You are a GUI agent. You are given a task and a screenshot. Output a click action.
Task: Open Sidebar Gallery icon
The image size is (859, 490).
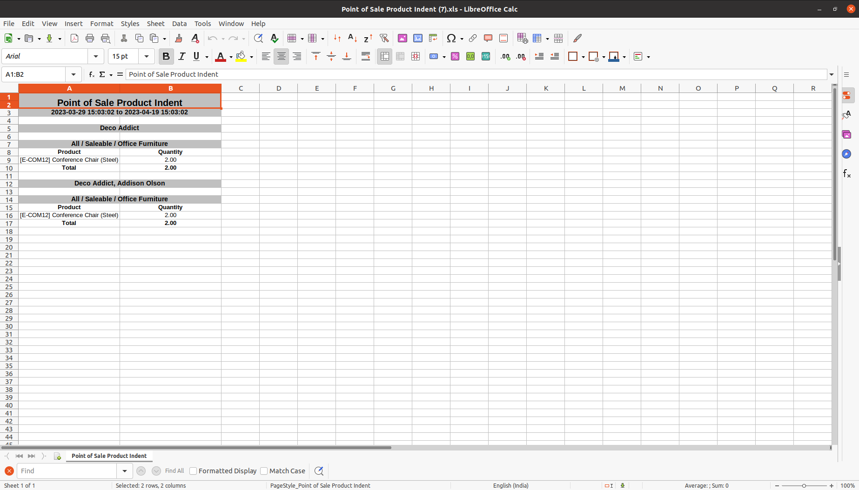[846, 135]
